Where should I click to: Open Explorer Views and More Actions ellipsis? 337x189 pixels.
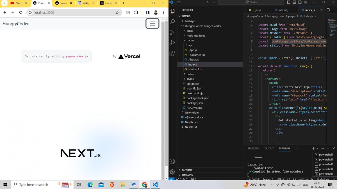(x=238, y=10)
